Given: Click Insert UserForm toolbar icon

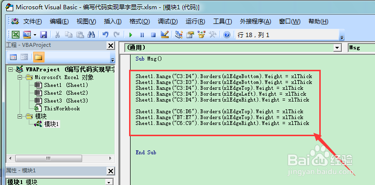Looking at the screenshot, I should coord(27,35).
